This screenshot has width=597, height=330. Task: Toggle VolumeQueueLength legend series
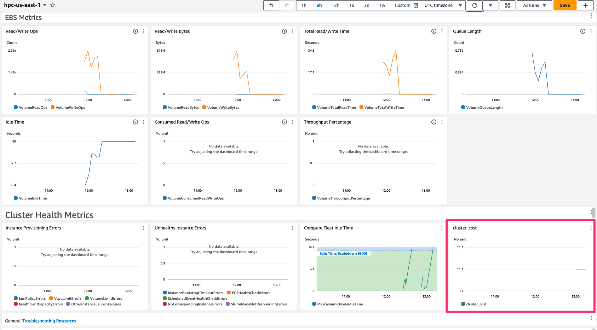(x=482, y=107)
